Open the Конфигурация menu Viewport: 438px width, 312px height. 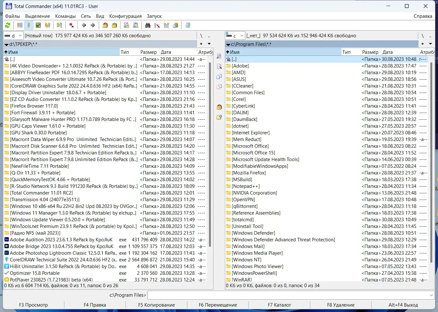pyautogui.click(x=126, y=16)
